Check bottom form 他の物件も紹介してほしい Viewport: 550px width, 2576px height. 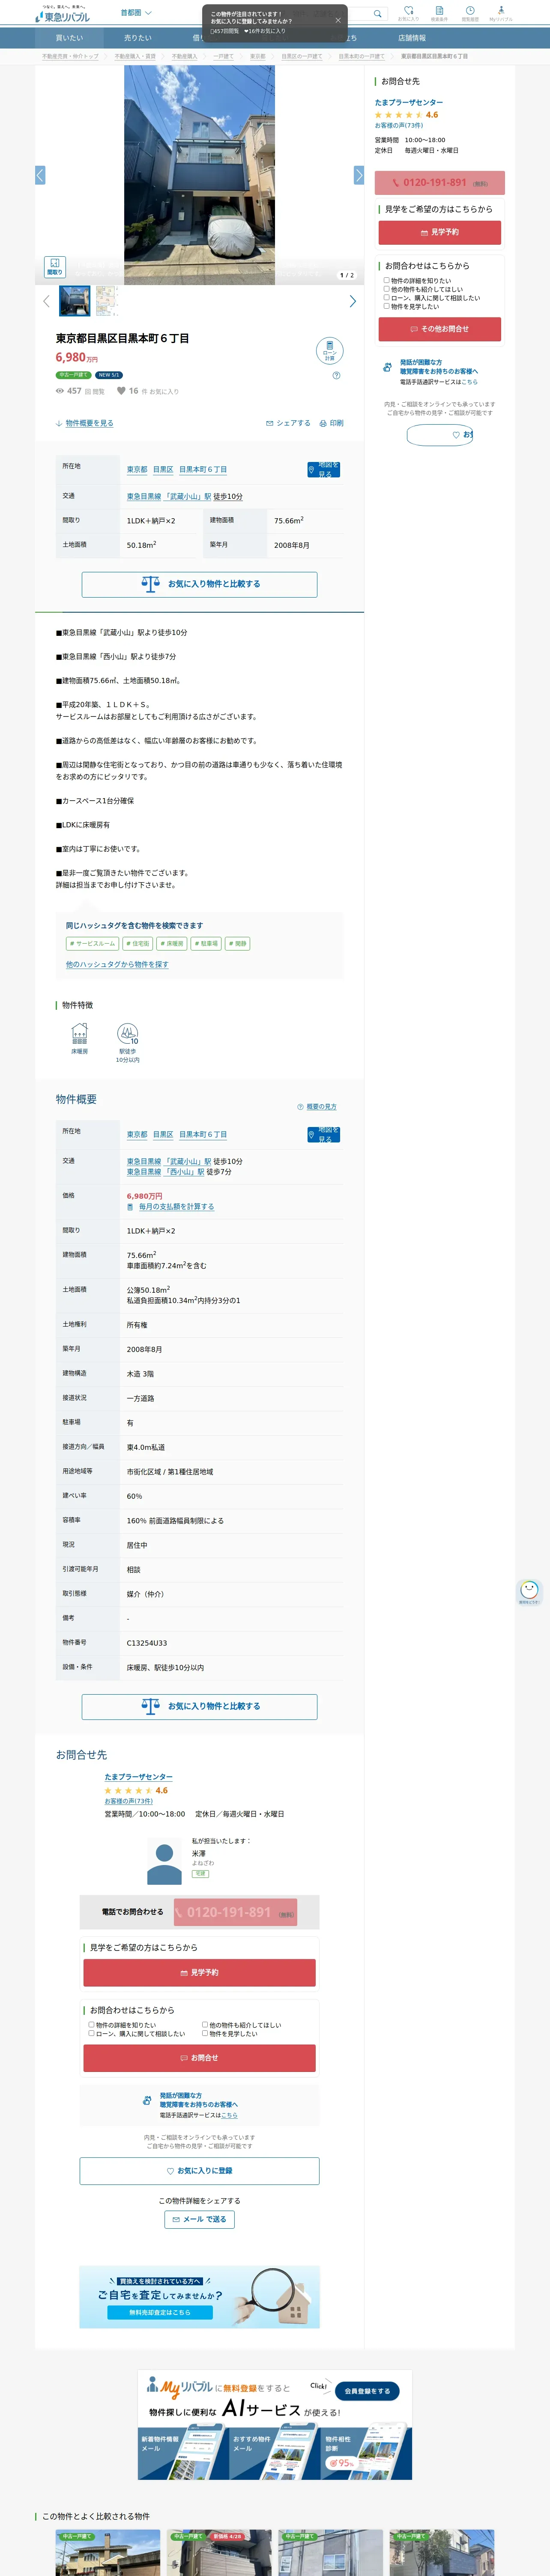tap(205, 2025)
